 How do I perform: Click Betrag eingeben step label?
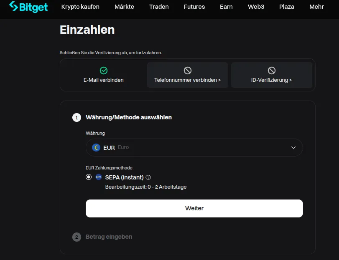(x=108, y=237)
